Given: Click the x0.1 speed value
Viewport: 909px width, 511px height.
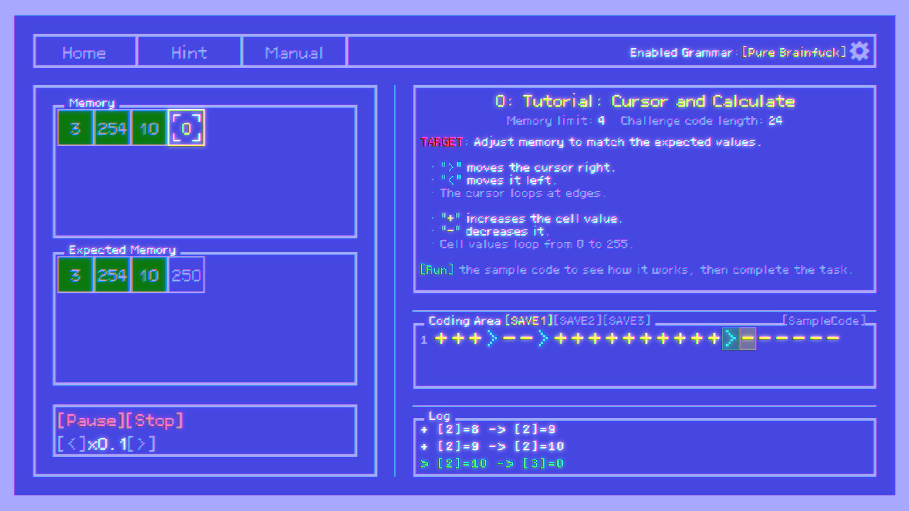Looking at the screenshot, I should [107, 443].
